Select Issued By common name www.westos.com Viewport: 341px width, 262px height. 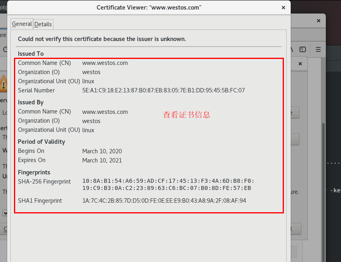[x=105, y=112]
